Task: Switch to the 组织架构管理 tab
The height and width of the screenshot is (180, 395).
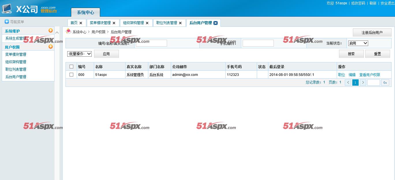Action: (x=133, y=23)
